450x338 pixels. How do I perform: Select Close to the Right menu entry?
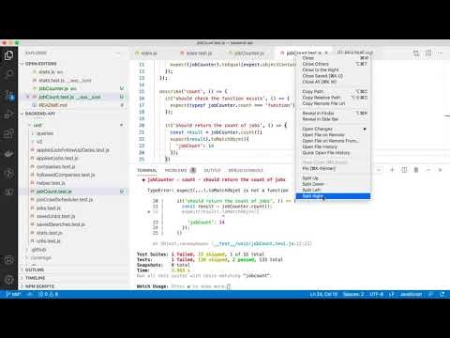coord(333,69)
